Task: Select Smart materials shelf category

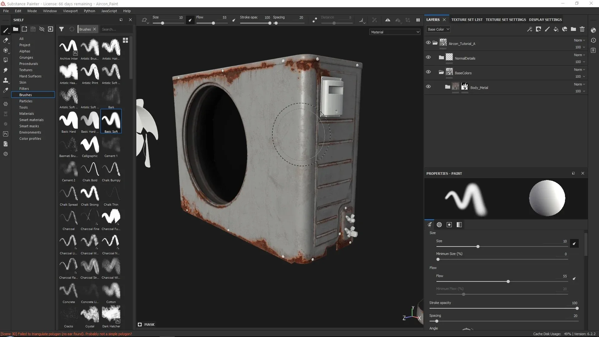Action: [31, 120]
